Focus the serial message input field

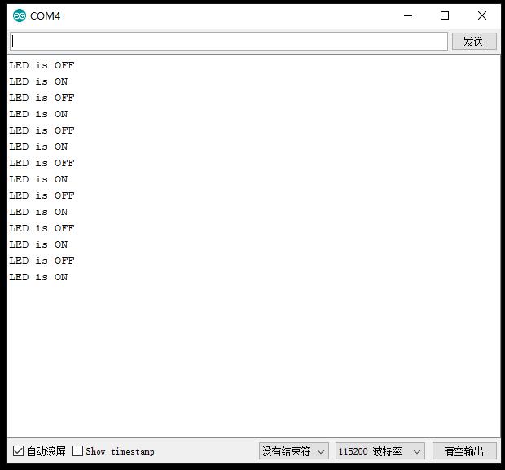(229, 42)
